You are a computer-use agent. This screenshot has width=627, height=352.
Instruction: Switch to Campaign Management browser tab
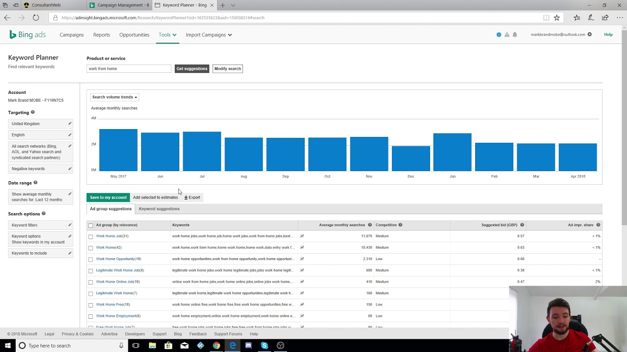click(119, 5)
